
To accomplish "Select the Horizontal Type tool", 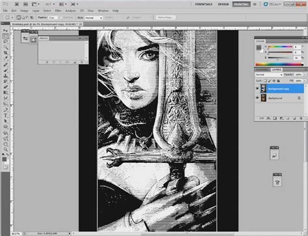I will point(5,115).
